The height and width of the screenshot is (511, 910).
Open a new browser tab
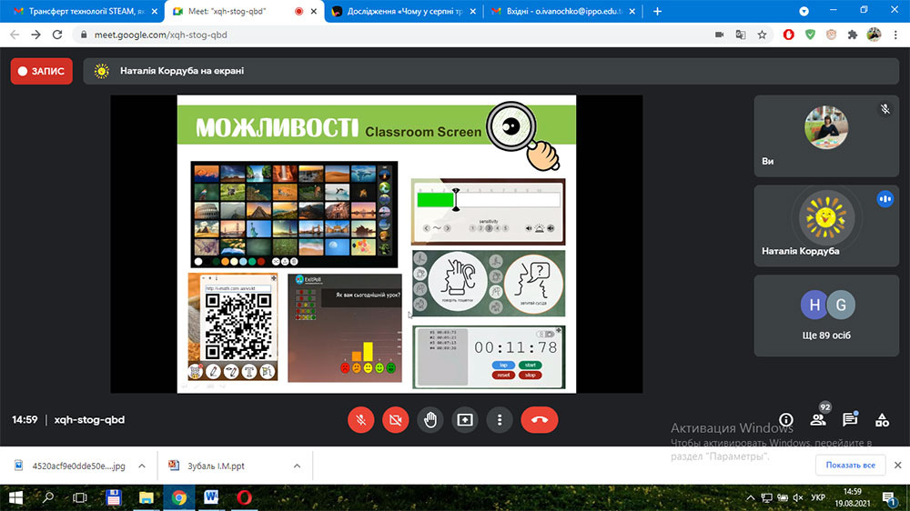point(657,11)
